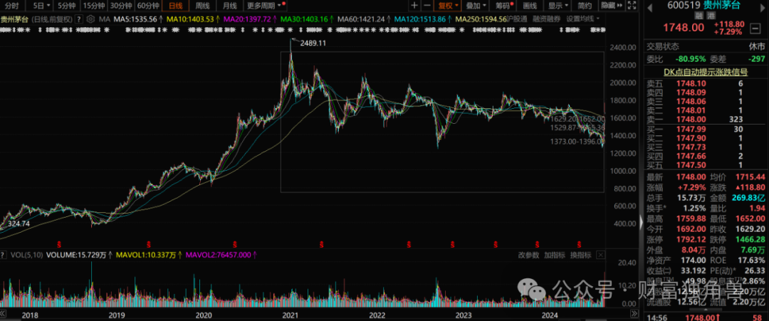Screen dimensions: 769x321
Task: Click the 委比 value -80.95%
Action: pyautogui.click(x=689, y=59)
